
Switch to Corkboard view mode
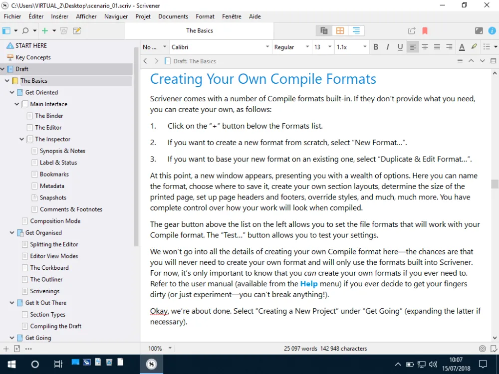pos(340,31)
